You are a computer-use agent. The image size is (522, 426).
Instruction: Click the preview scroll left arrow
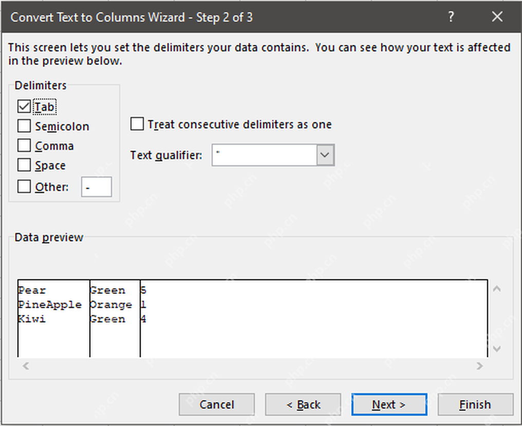point(26,366)
